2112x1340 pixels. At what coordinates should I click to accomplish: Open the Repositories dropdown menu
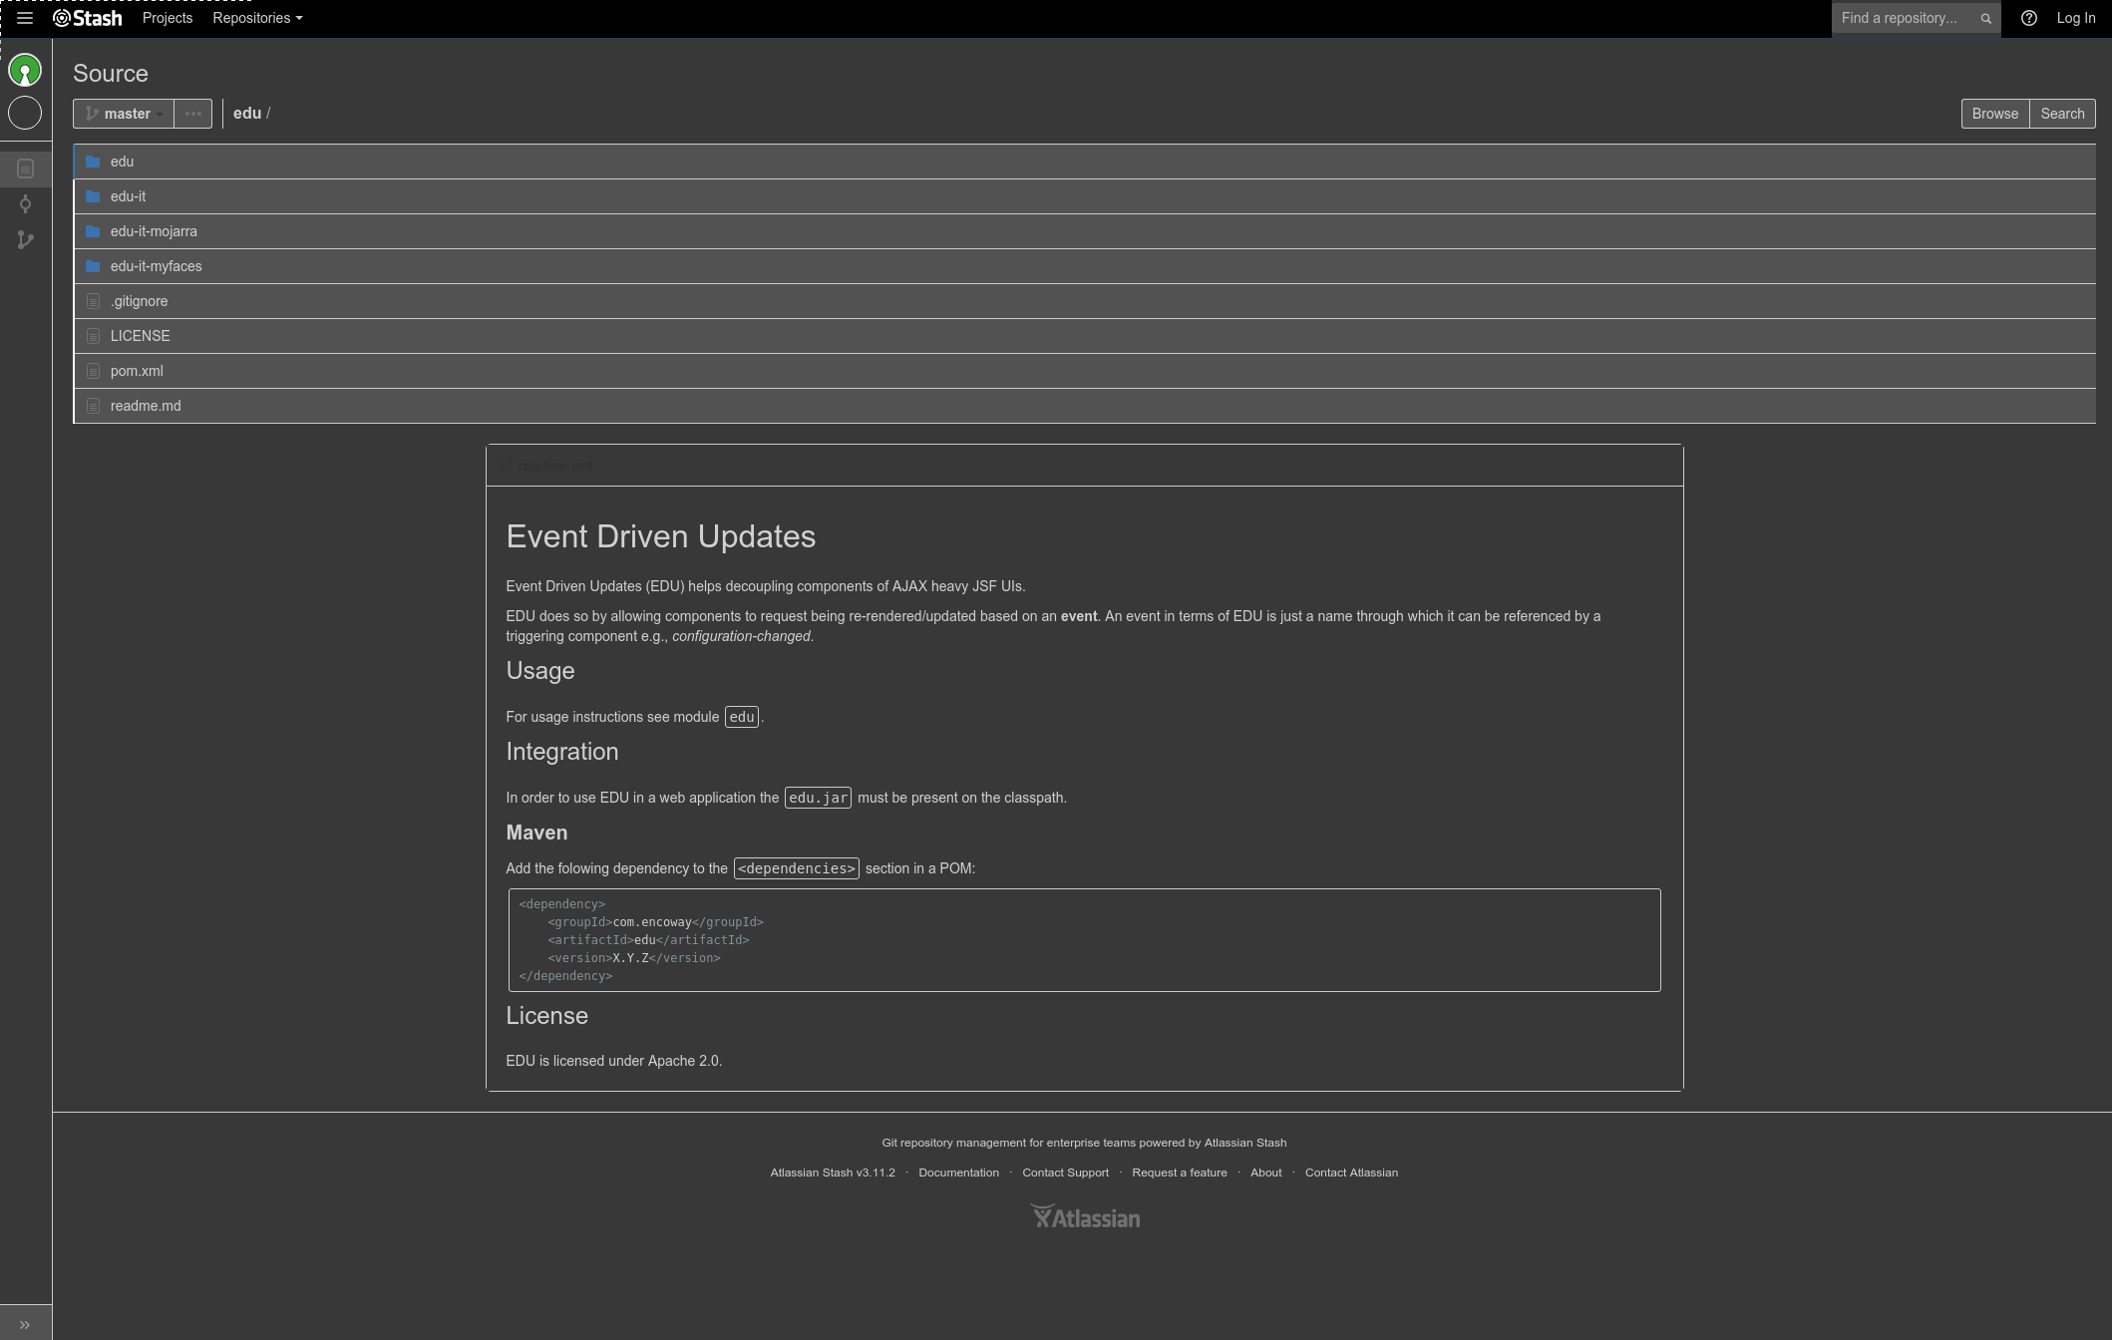[x=256, y=18]
